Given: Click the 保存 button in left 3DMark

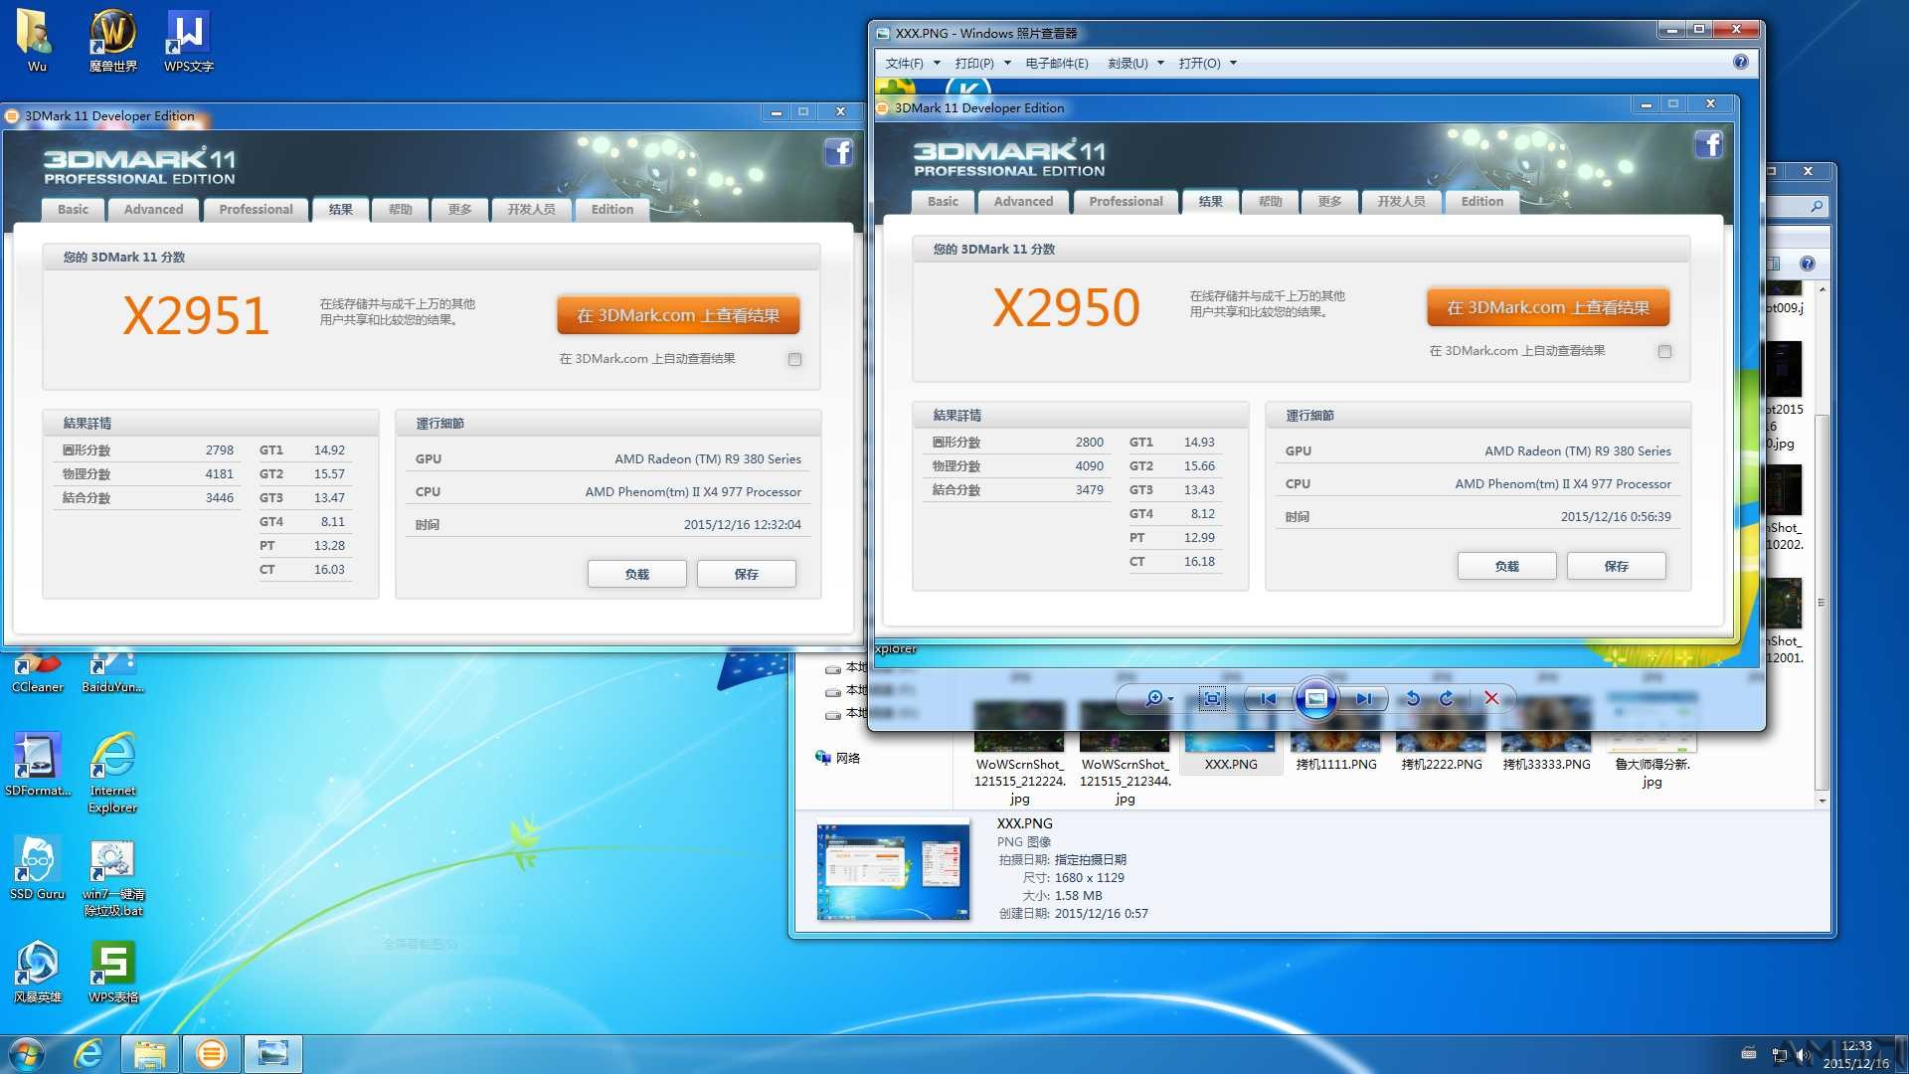Looking at the screenshot, I should click(x=746, y=574).
